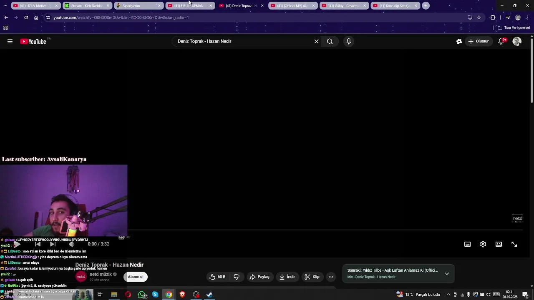The width and height of the screenshot is (534, 300).
Task: Open WhatsApp from the taskbar
Action: [x=142, y=295]
